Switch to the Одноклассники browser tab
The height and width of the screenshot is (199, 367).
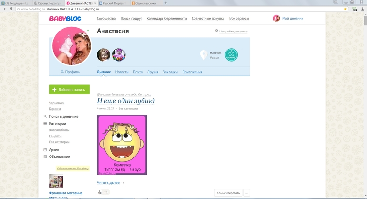click(x=146, y=3)
